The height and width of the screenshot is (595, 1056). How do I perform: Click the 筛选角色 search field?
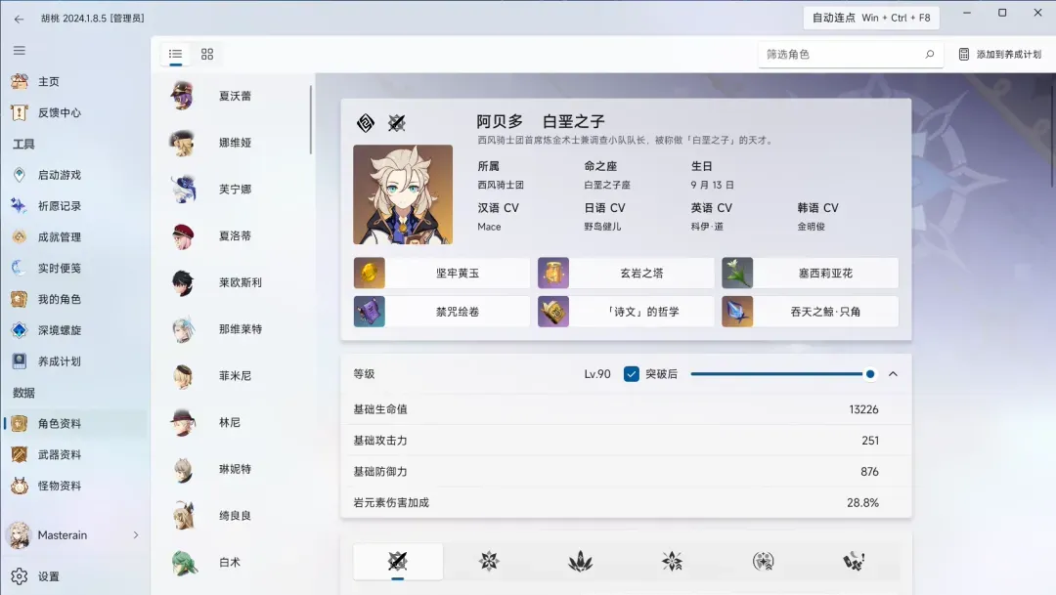tap(841, 55)
